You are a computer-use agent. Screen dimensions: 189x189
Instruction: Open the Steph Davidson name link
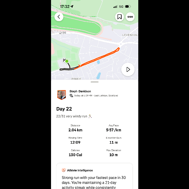(80, 91)
